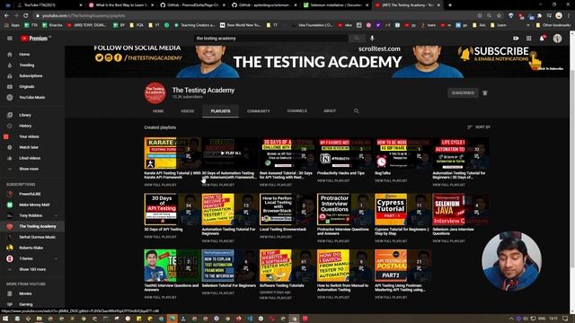
Task: Click the channel search magnifier icon
Action: [356, 111]
